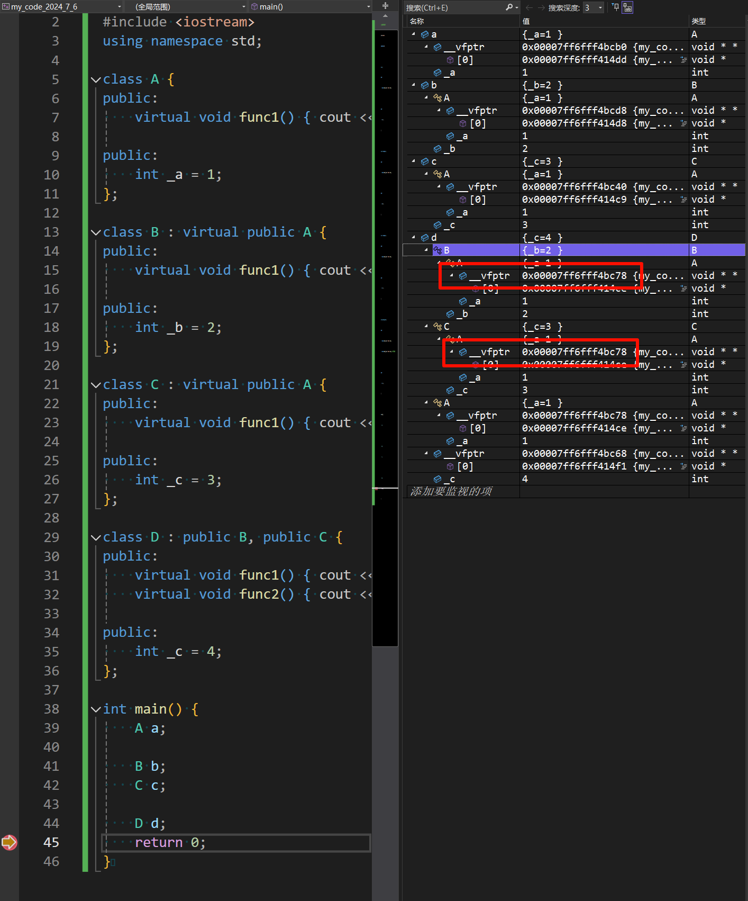
Task: Click the split editor window icon
Action: 385,6
